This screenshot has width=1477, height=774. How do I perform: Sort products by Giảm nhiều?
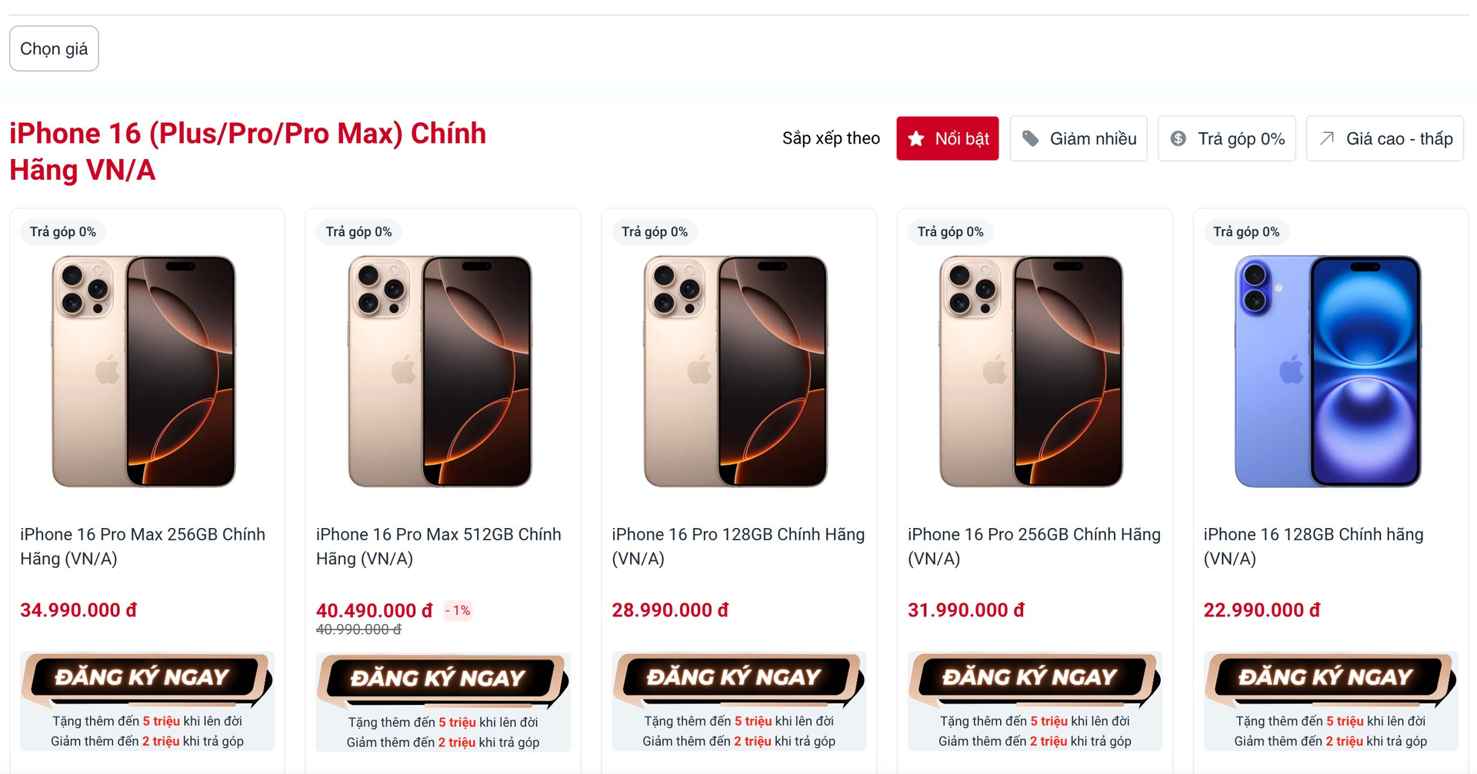pyautogui.click(x=1078, y=139)
